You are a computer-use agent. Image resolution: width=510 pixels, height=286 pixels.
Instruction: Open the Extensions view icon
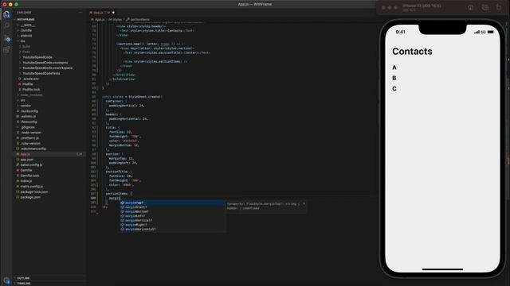(x=6, y=49)
